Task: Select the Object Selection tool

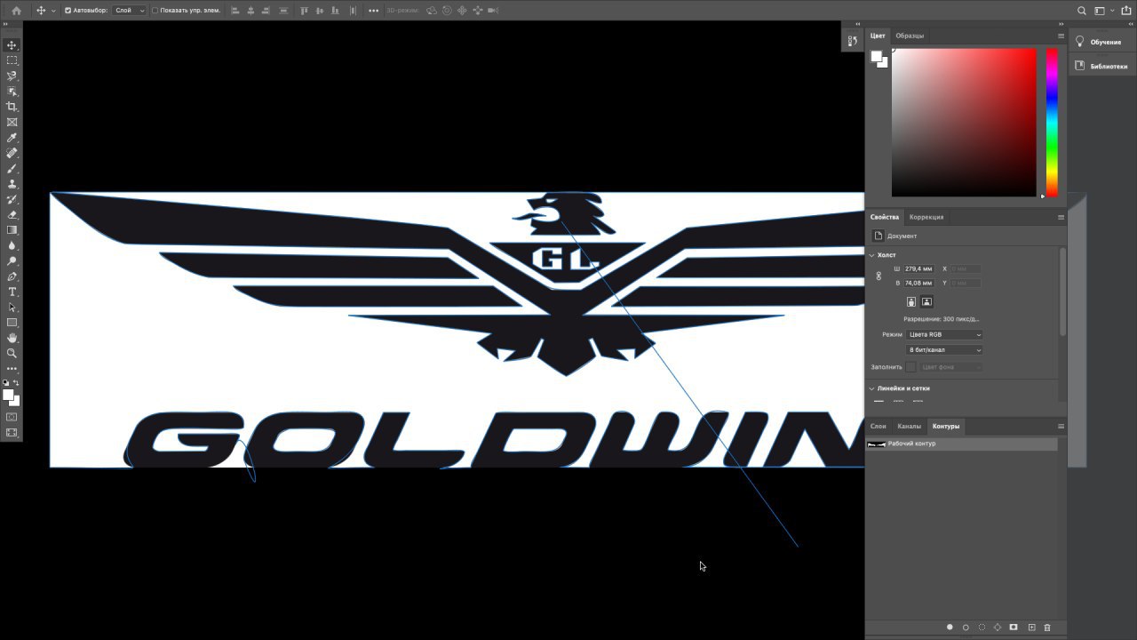Action: tap(12, 92)
